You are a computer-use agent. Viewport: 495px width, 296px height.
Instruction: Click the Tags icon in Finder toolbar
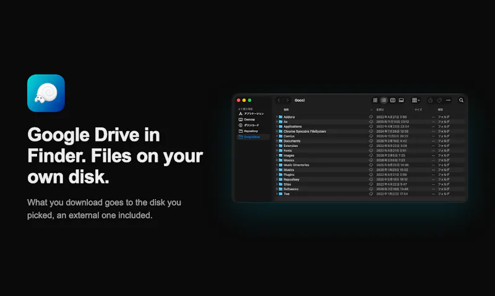[x=439, y=100]
